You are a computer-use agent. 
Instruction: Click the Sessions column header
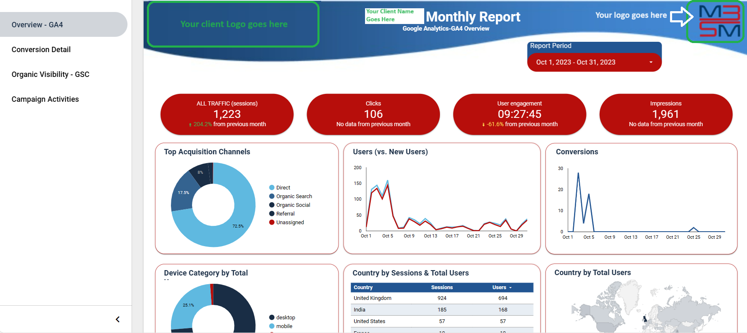[x=442, y=287]
